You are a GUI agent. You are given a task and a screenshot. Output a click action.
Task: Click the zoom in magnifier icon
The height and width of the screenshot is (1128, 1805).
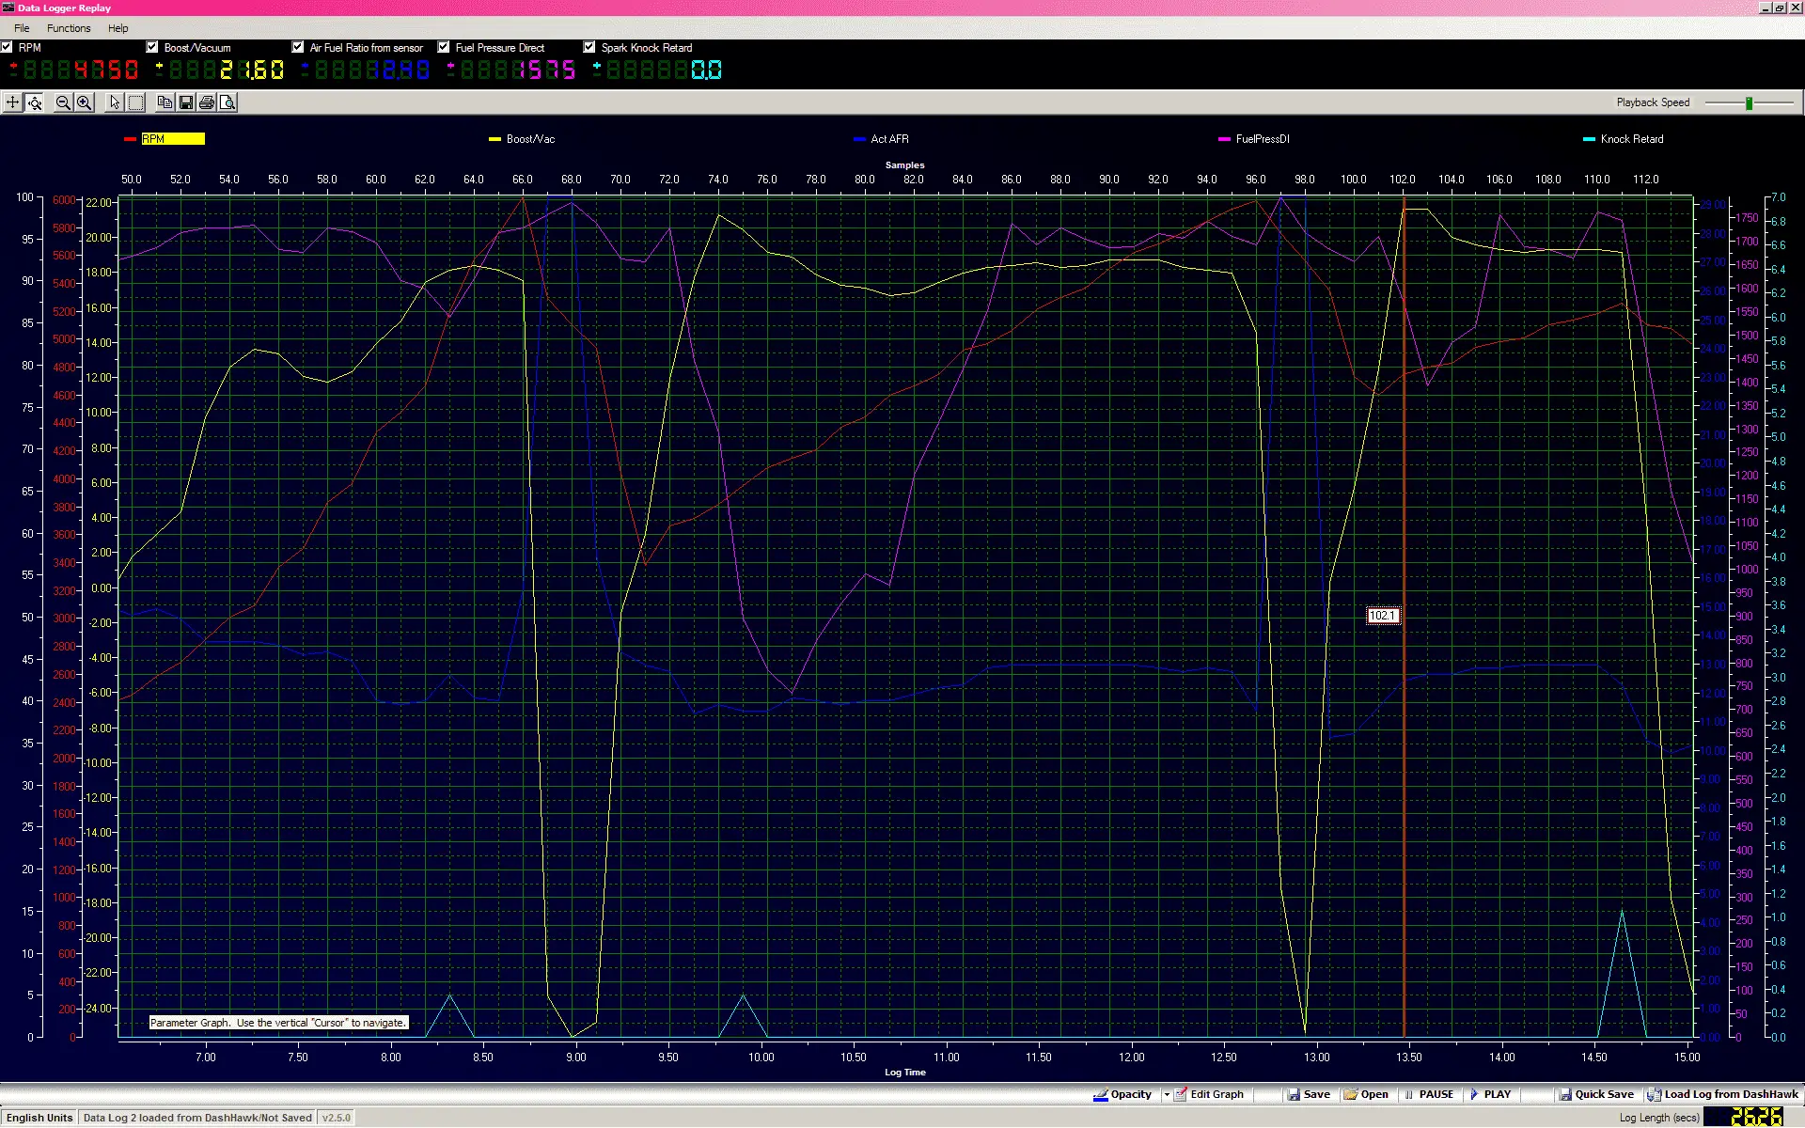pos(84,102)
